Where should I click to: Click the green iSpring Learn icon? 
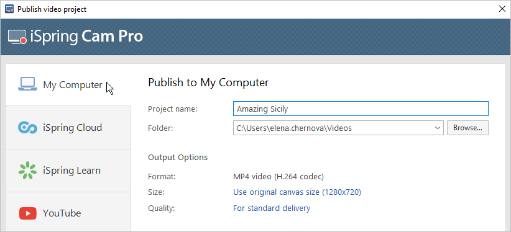[x=28, y=170]
